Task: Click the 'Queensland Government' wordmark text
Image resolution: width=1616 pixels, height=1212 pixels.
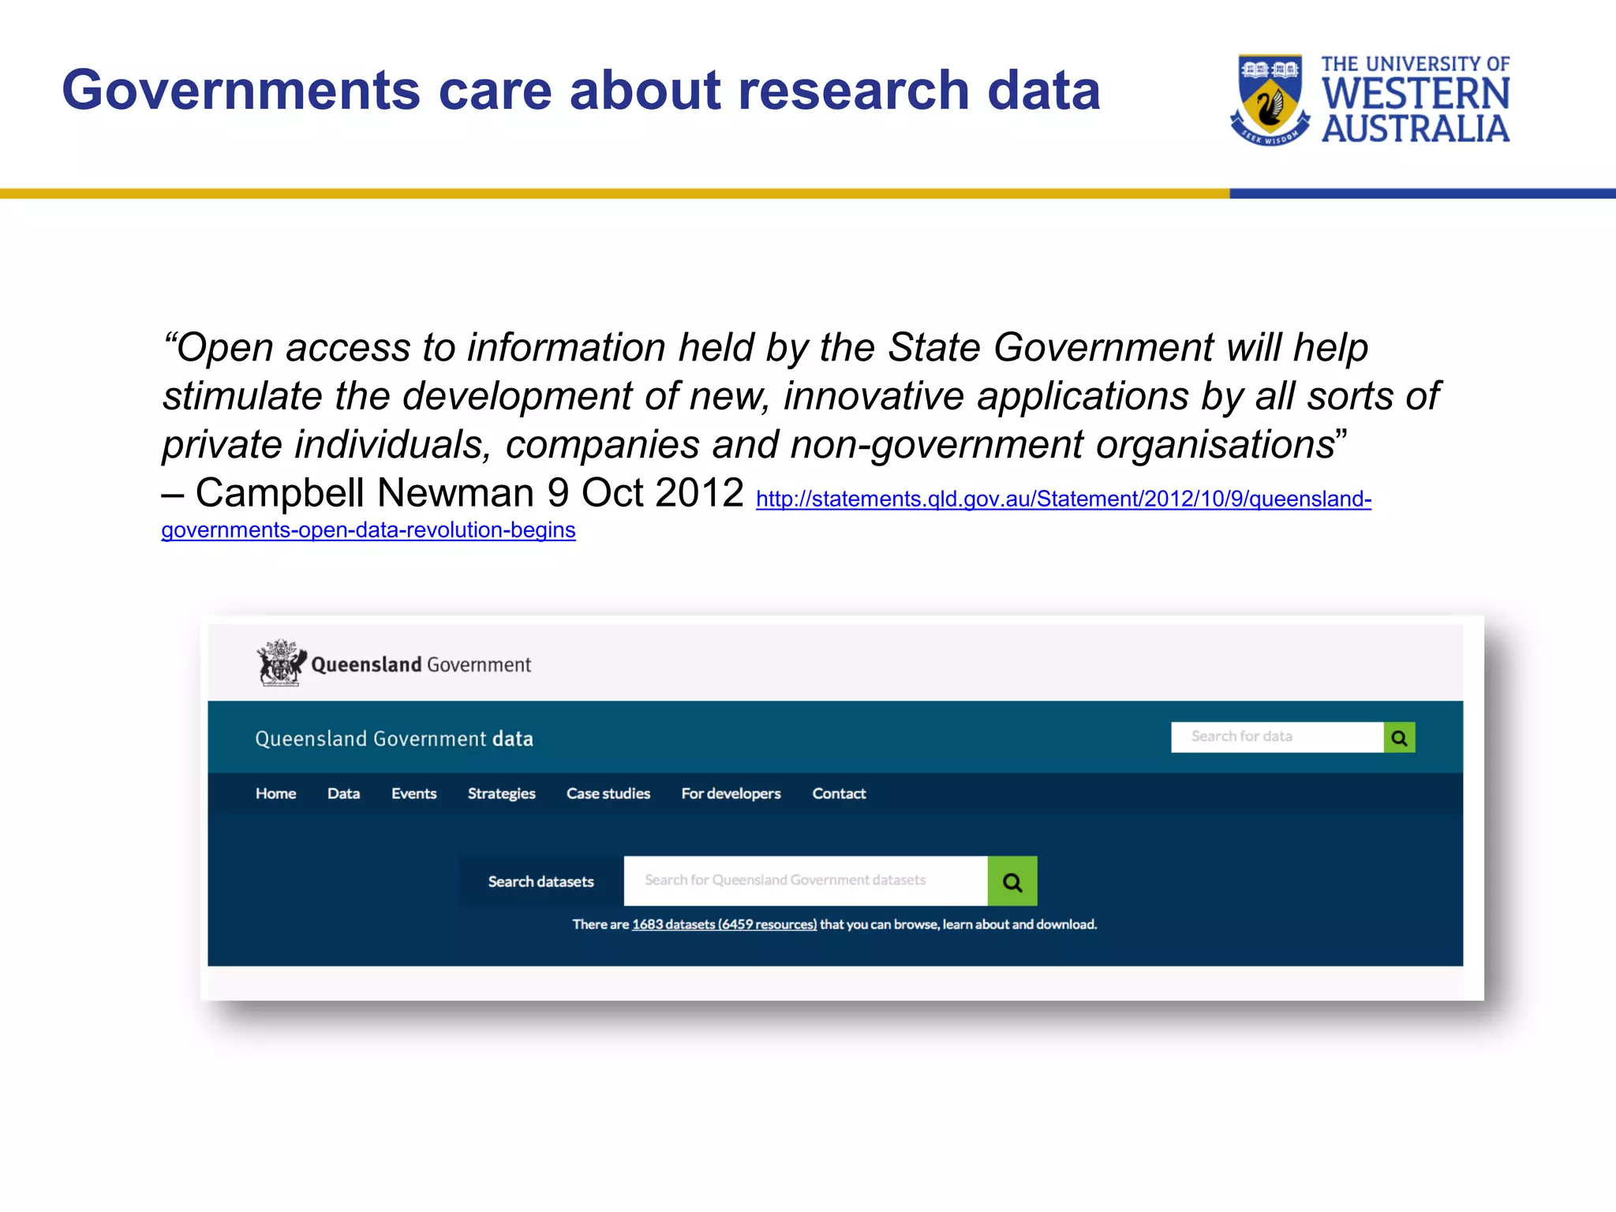Action: 421,664
